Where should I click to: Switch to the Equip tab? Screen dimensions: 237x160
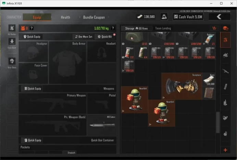click(x=37, y=17)
